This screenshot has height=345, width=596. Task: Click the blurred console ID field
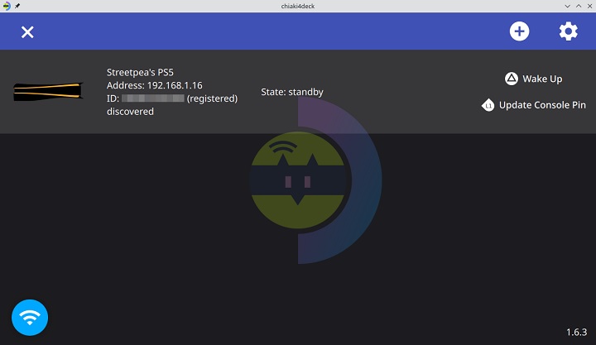(152, 98)
